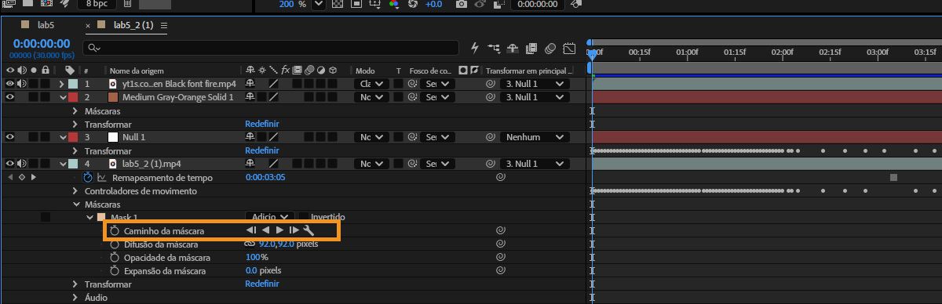Click stopwatch for Difusão da máscara
This screenshot has width=942, height=304.
coord(115,244)
